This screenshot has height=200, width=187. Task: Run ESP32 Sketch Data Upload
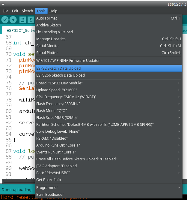click(x=108, y=68)
